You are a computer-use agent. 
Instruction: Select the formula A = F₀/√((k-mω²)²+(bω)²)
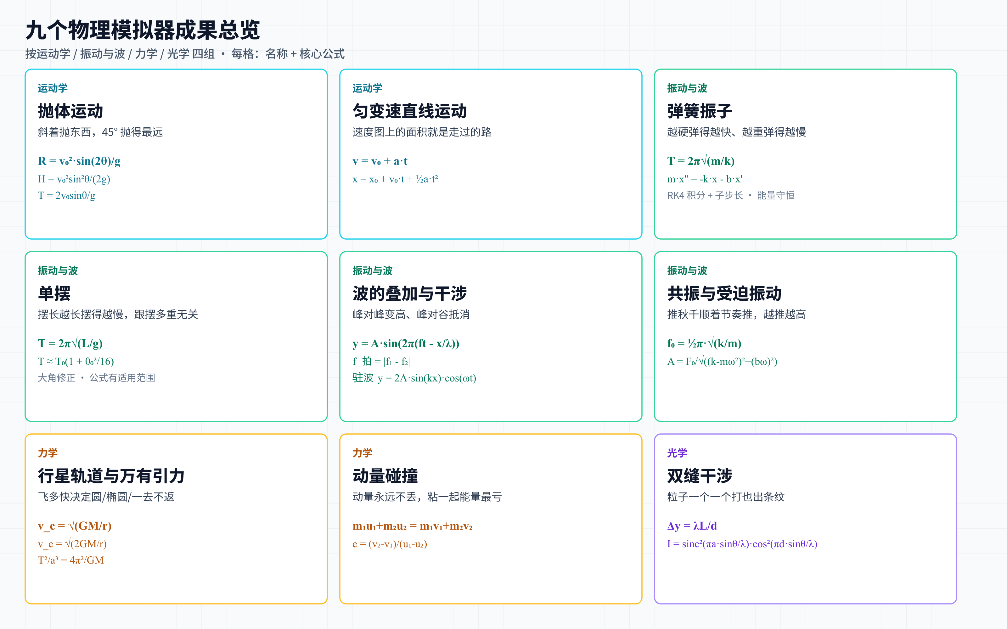click(x=722, y=361)
